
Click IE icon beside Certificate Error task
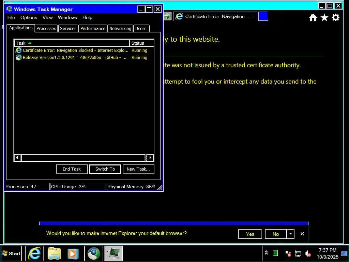tap(18, 50)
